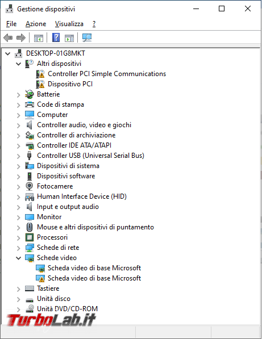262x339 pixels.
Task: Click the printer icon beside Code di stampa
Action: [30, 104]
